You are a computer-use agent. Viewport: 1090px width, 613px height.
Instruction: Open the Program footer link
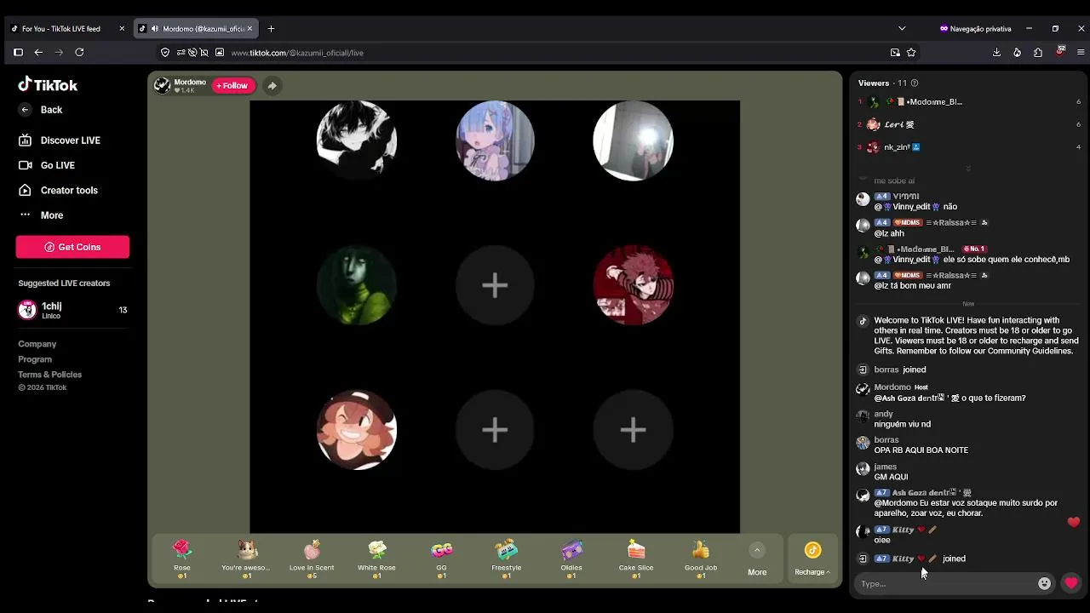pos(35,359)
